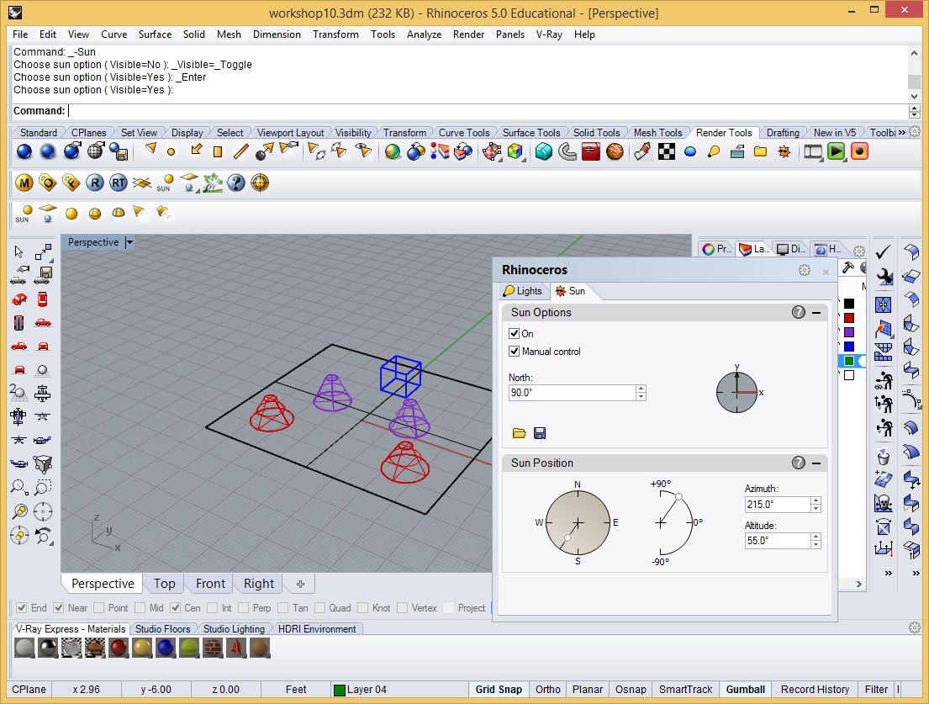Toggle SmartTrack in status bar
The width and height of the screenshot is (929, 704).
685,690
